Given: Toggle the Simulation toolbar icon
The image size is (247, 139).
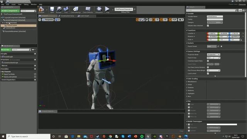Looking at the screenshot, I should (x=99, y=10).
